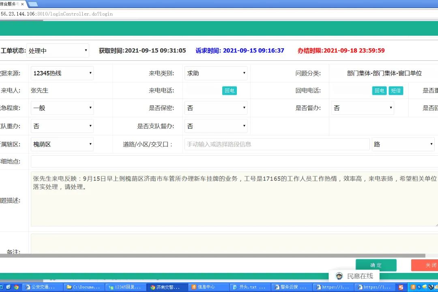Image resolution: width=438 pixels, height=292 pixels.
Task: Click the 回电 icon beside 回电电话
Action: (379, 90)
